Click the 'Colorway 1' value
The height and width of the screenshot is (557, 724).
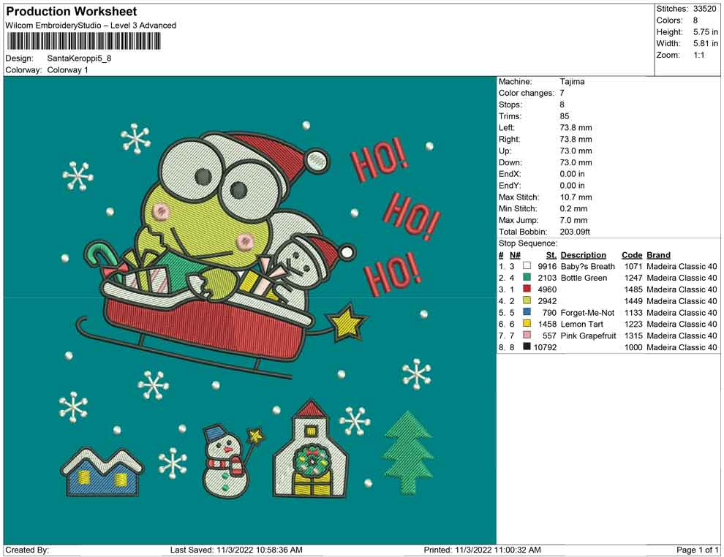67,70
